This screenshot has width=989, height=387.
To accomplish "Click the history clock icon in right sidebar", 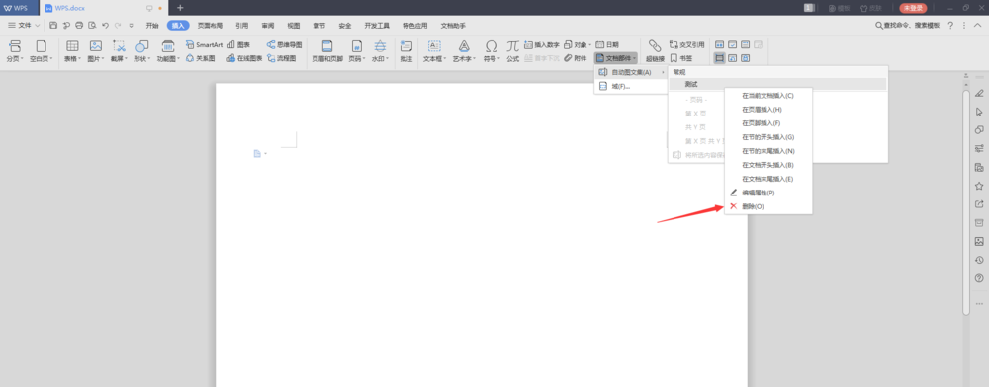I will coord(979,260).
